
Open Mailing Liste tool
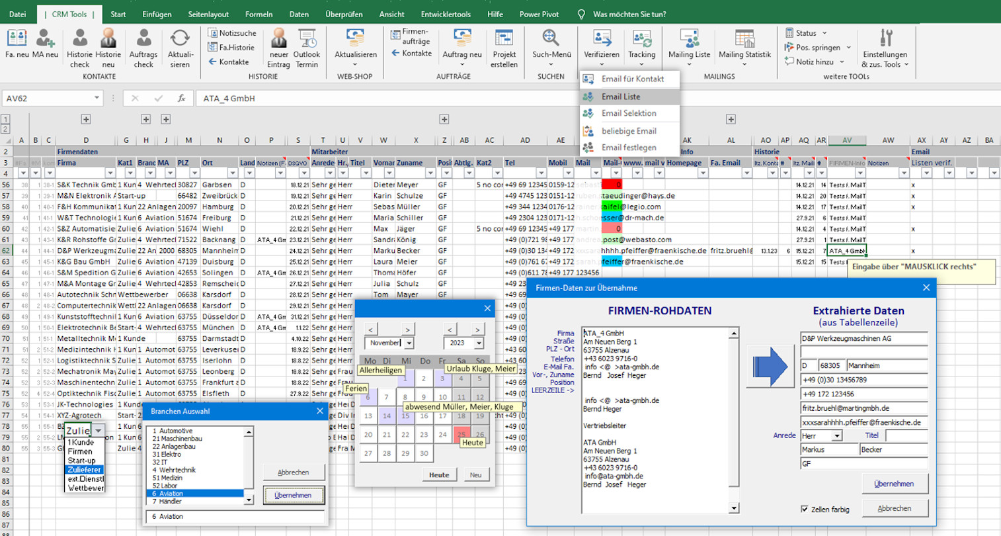689,48
